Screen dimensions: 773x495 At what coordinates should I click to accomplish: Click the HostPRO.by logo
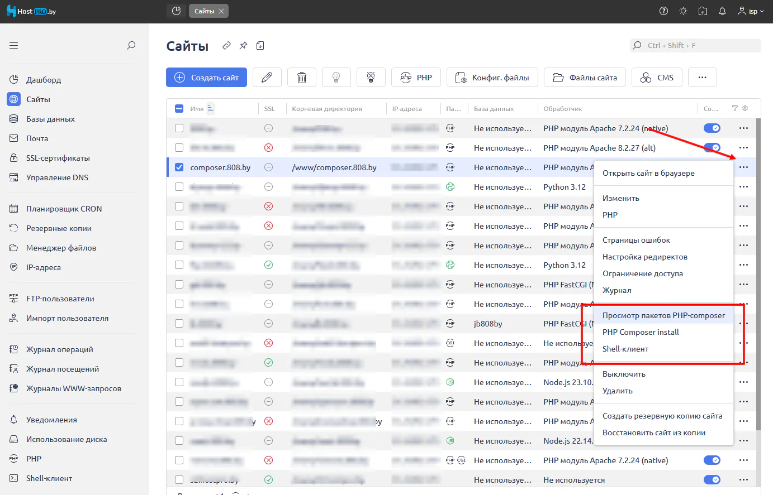[x=31, y=11]
